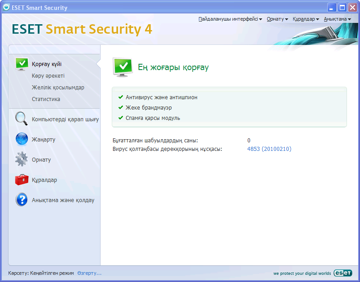Click Спамға қарсы модуль status text
Viewport: 360px width, 282px height.
pyautogui.click(x=153, y=118)
